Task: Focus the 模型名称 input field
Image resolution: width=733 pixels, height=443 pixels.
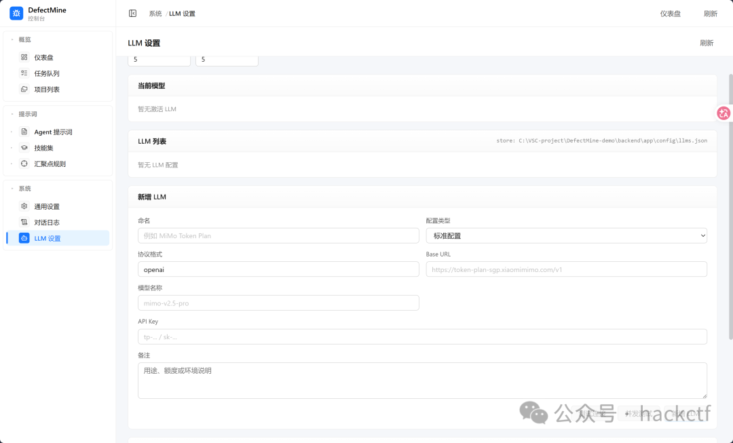Action: point(278,303)
